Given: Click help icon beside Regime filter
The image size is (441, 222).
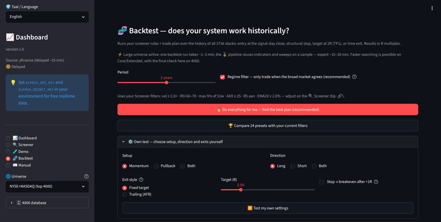Looking at the screenshot, I should click(355, 77).
